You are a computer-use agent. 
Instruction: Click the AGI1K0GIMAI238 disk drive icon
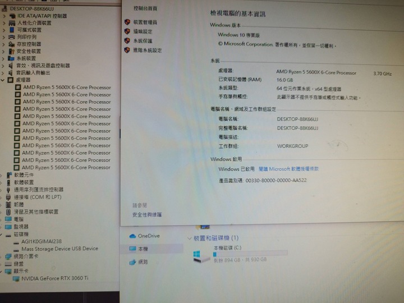point(16,241)
